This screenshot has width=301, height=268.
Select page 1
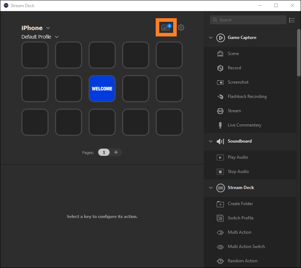[x=104, y=152]
